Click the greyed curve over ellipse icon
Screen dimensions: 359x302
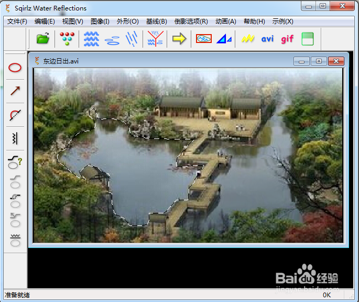point(15,182)
